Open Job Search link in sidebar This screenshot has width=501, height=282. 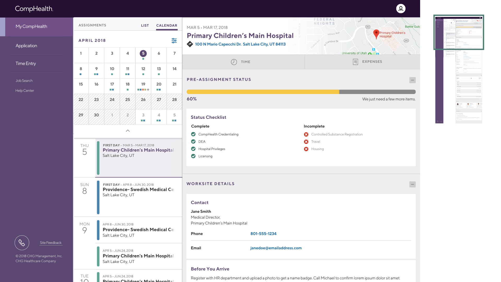pyautogui.click(x=24, y=81)
